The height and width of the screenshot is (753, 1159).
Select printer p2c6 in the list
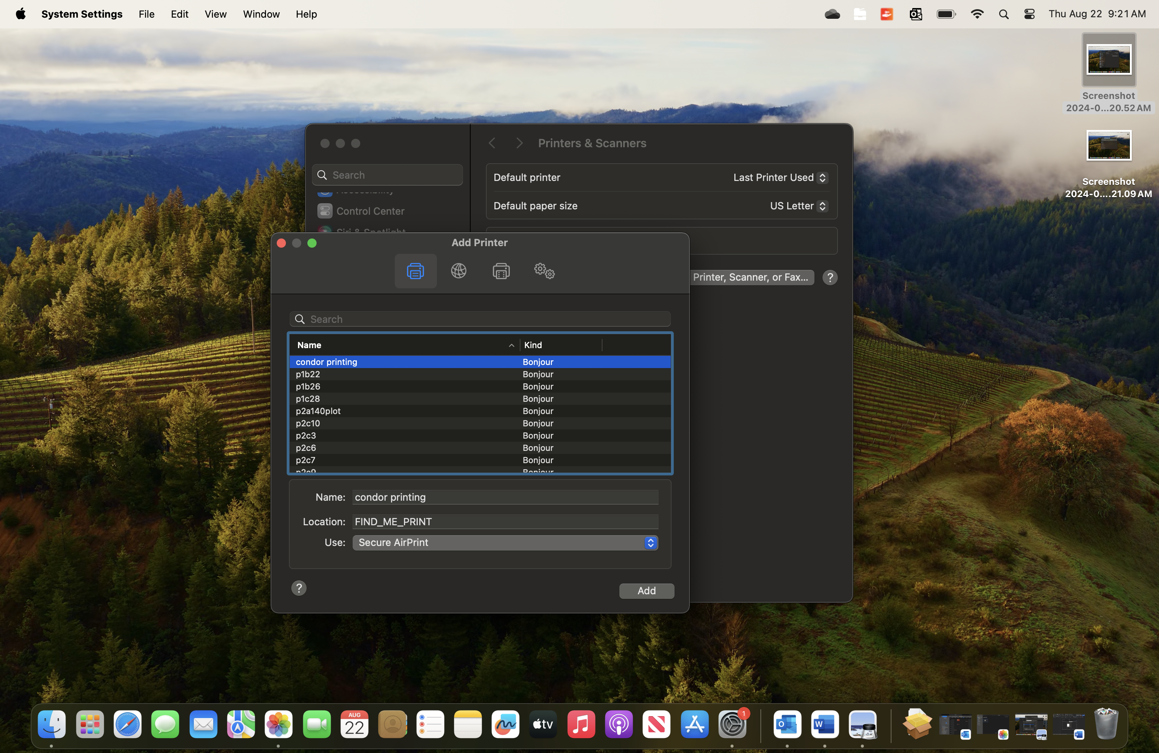click(480, 447)
